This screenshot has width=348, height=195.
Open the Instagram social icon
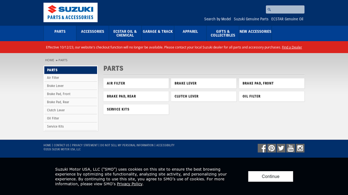tap(300, 148)
